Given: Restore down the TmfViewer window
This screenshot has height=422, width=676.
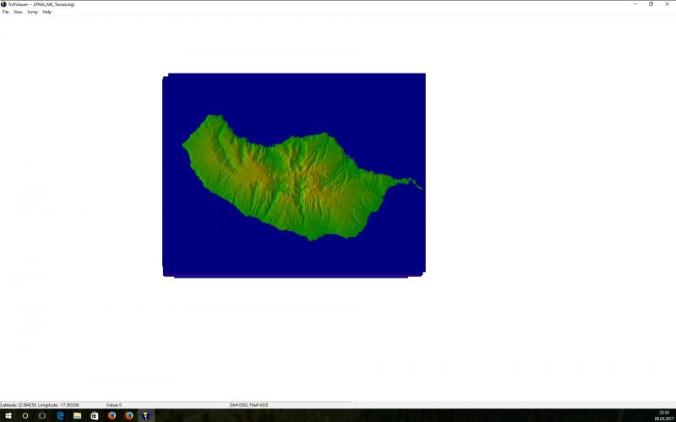Looking at the screenshot, I should 651,4.
